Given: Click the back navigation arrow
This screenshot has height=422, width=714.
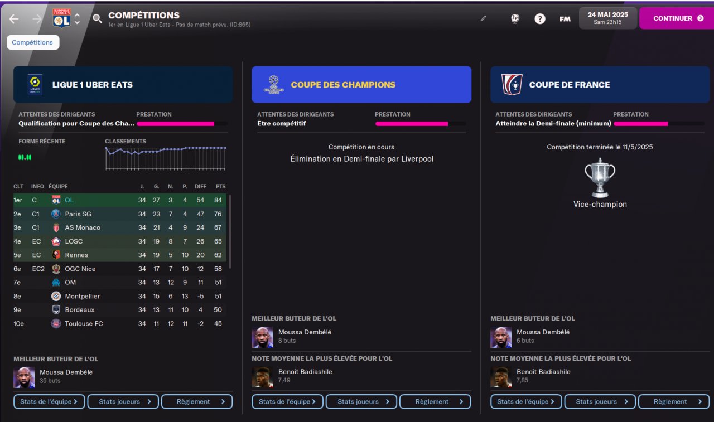Looking at the screenshot, I should 14,19.
